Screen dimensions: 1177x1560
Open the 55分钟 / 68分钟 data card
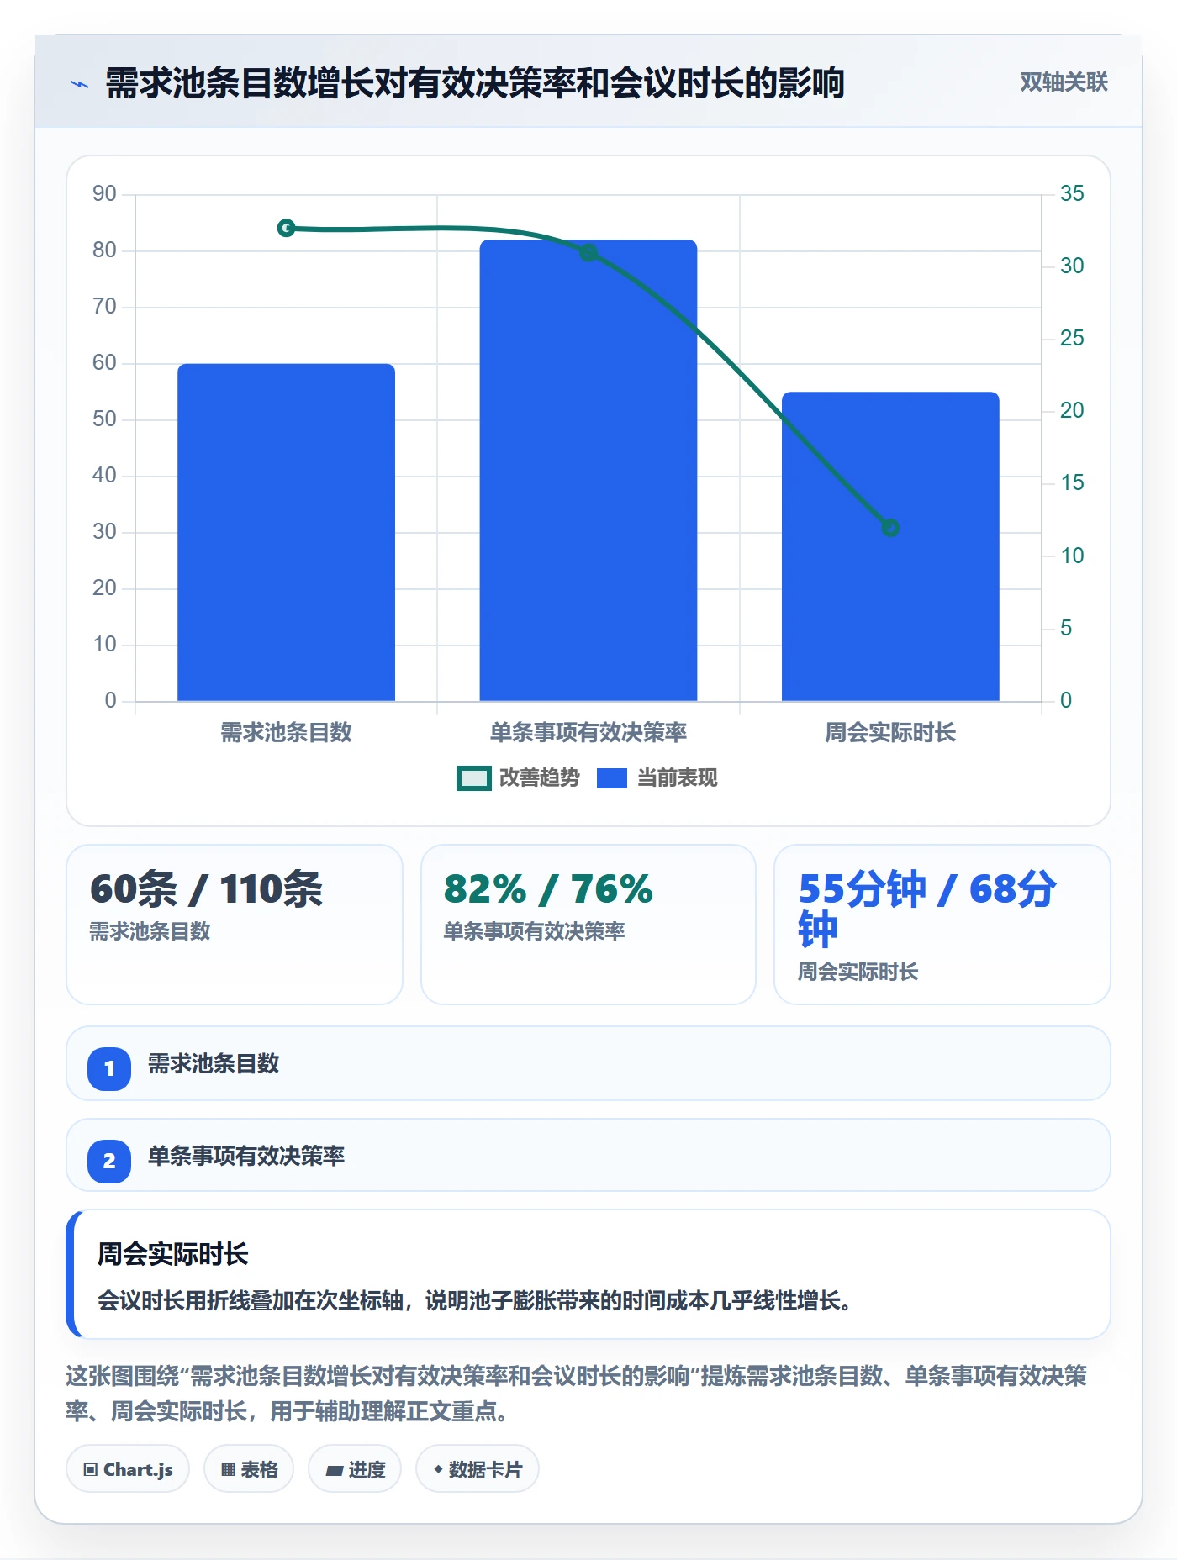tap(942, 925)
